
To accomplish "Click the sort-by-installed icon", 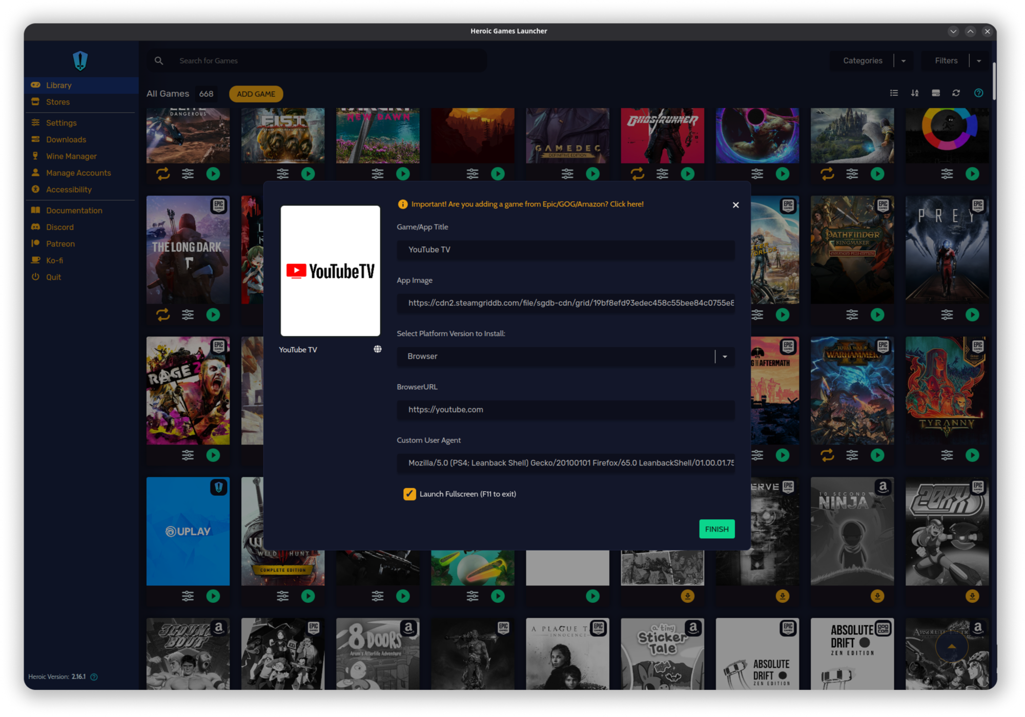I will 936,93.
